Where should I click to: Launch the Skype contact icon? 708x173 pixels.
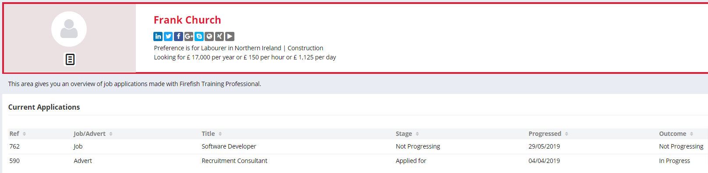pos(199,36)
